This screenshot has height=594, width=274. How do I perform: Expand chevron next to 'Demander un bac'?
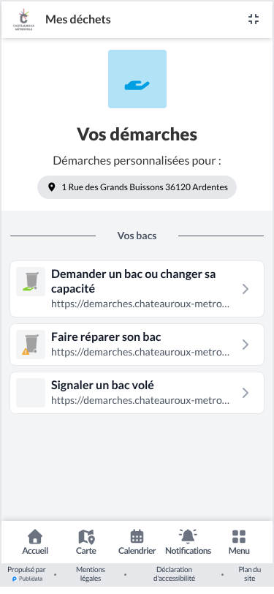pos(246,289)
